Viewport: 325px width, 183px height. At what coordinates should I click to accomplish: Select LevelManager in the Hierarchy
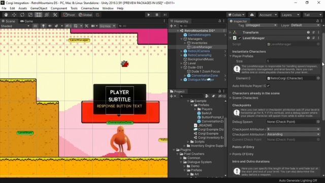click(x=202, y=47)
